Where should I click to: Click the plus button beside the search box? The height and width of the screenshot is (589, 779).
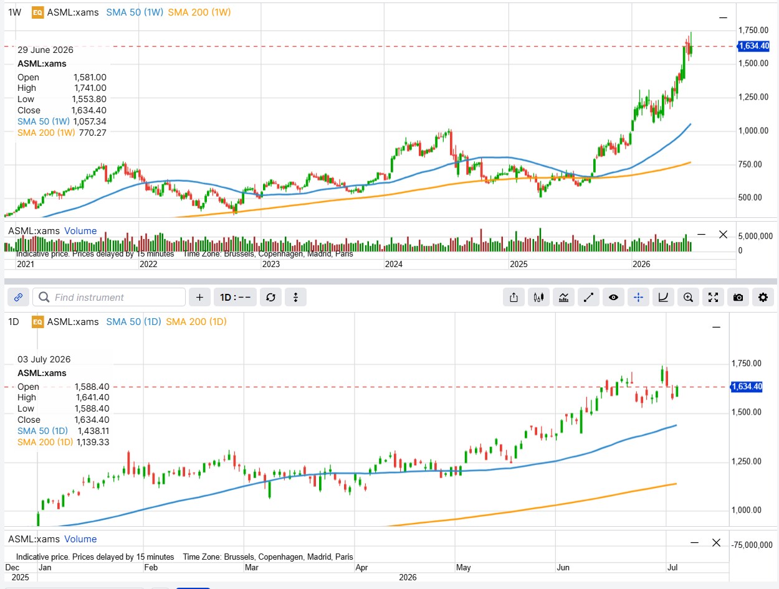pyautogui.click(x=199, y=298)
